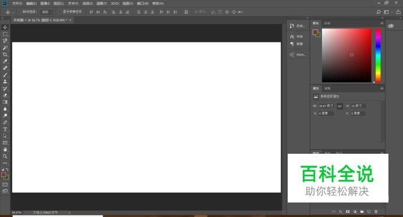
Task: Click the delete layer trash icon
Action: [376, 212]
